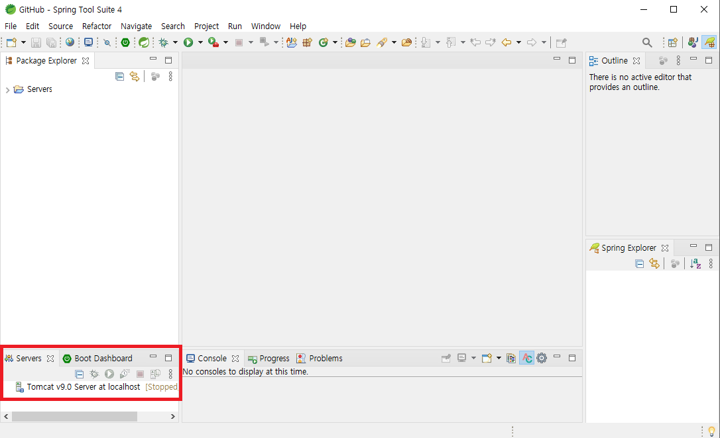This screenshot has width=720, height=438.
Task: Minimize the Outline view panel
Action: [693, 60]
